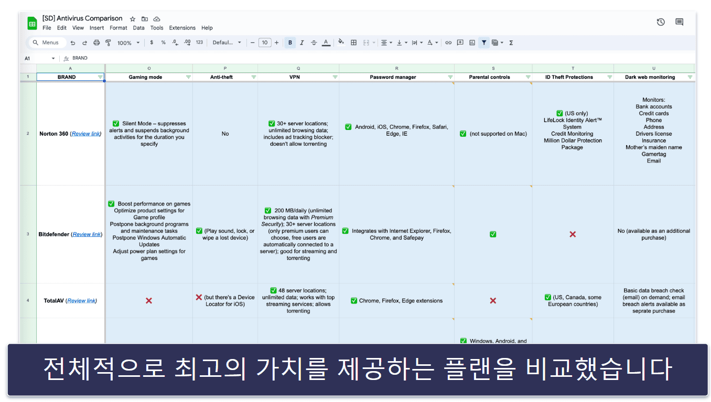Format as percent
Screen dimensions: 711x402
tap(163, 43)
